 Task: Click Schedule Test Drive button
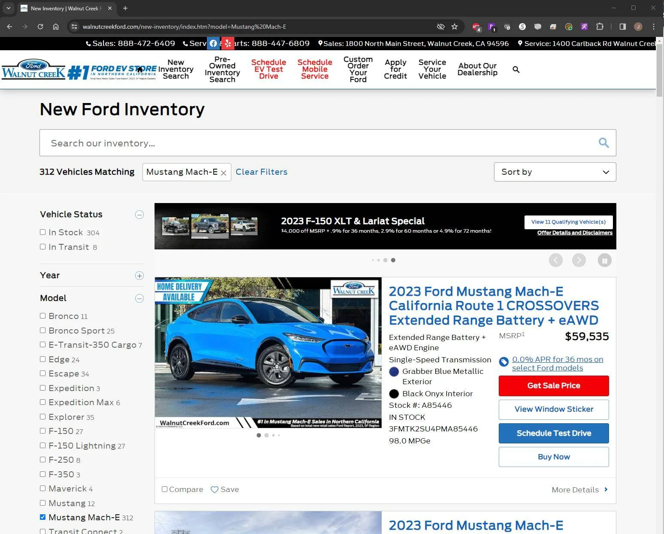click(554, 434)
